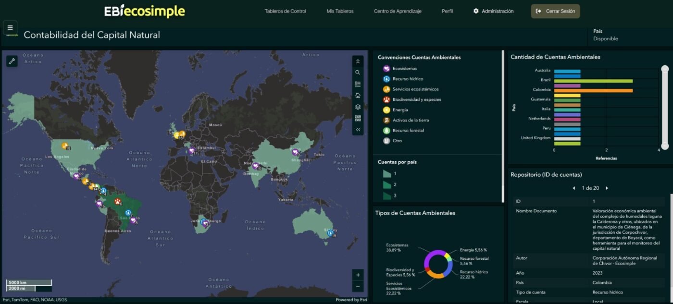The image size is (673, 304).
Task: Open the Tableros de Control menu
Action: (x=285, y=11)
